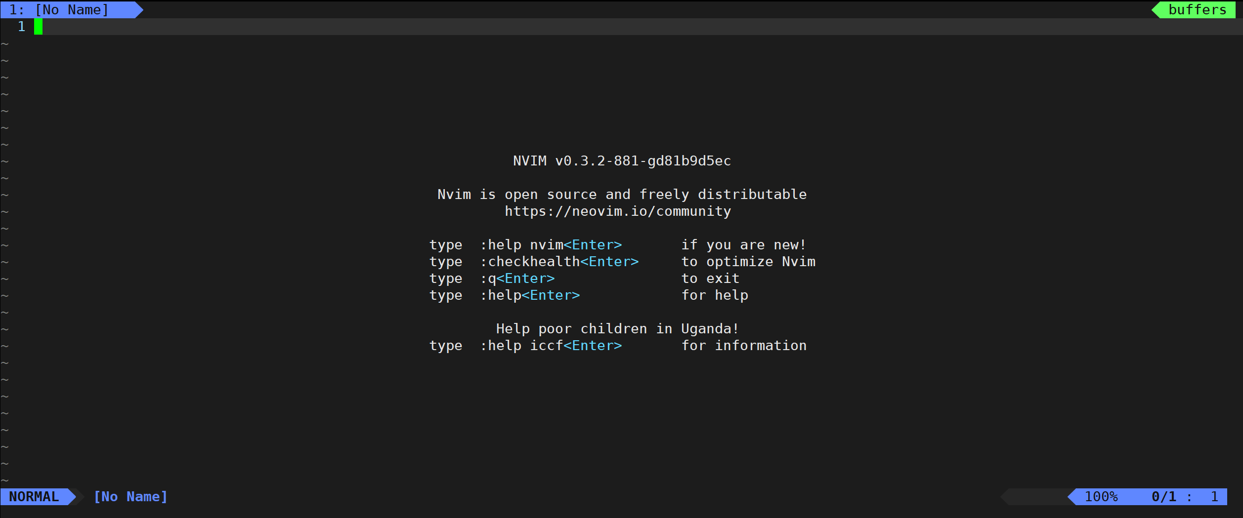Click the ':help nvim<Enter>' command text
The height and width of the screenshot is (518, 1243).
551,245
